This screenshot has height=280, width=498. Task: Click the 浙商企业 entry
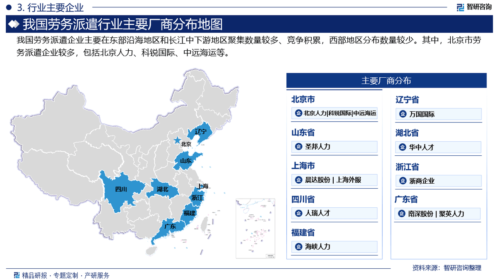pos(439,181)
